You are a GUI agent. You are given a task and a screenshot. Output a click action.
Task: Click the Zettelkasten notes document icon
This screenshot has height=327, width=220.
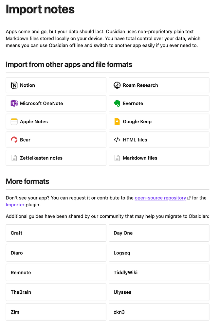point(14,158)
